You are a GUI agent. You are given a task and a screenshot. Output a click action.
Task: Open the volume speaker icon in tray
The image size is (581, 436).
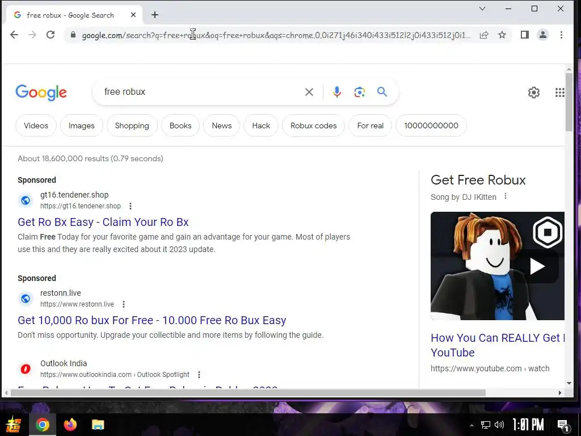point(499,425)
